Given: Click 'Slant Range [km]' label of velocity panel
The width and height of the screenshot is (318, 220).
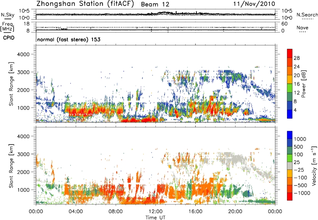Looking at the screenshot, I should click(x=11, y=166).
